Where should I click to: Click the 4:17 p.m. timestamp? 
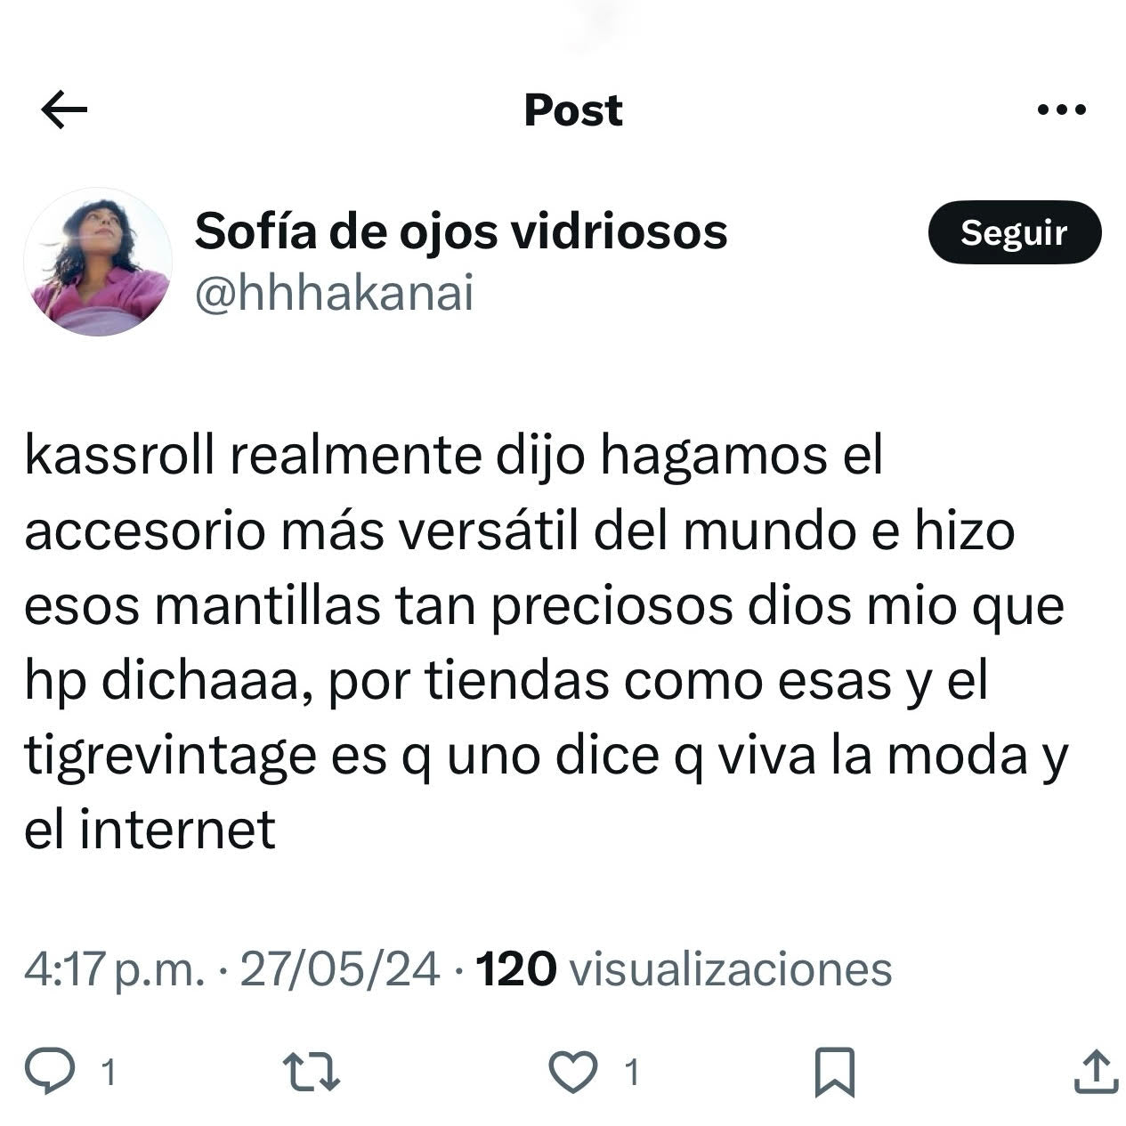pos(114,968)
